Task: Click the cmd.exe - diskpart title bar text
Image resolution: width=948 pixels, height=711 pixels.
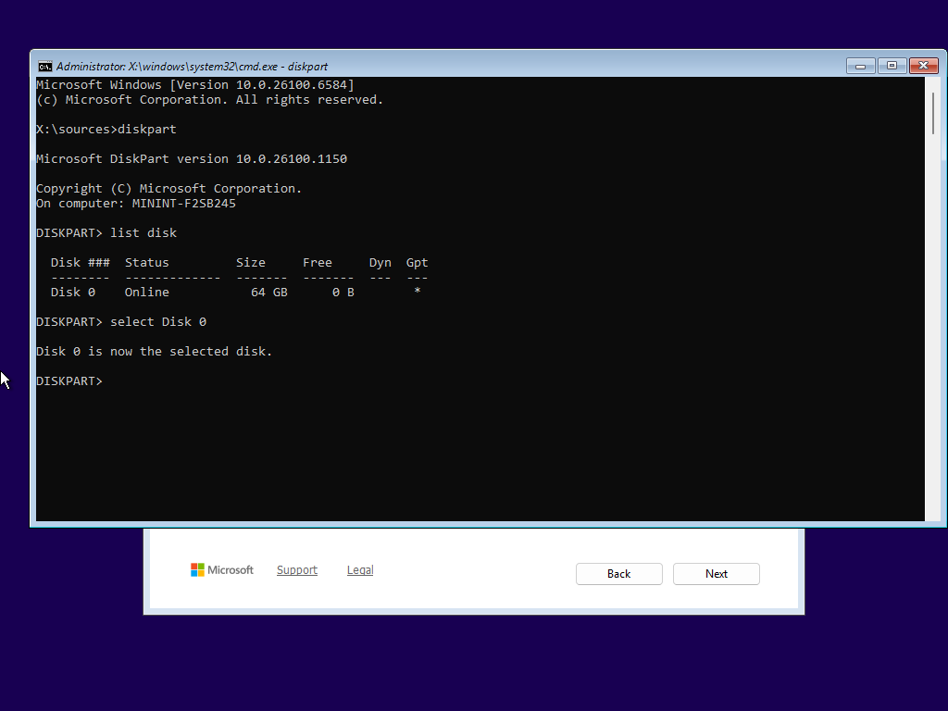Action: click(x=192, y=67)
